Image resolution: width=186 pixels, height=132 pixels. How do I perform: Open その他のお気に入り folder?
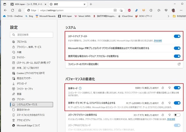tap(179, 16)
